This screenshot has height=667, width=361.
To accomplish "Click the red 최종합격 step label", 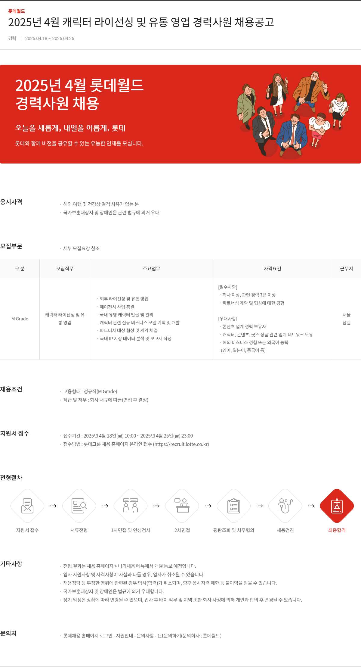I will click(337, 530).
